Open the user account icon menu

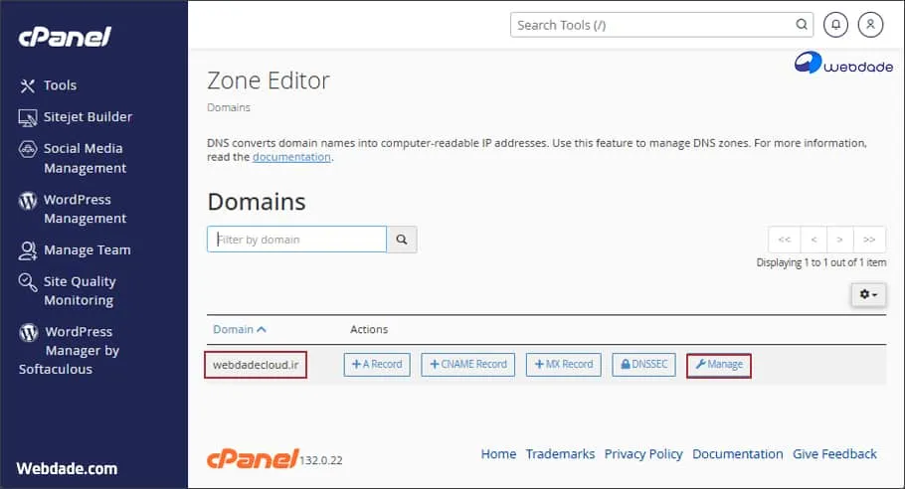coord(870,25)
